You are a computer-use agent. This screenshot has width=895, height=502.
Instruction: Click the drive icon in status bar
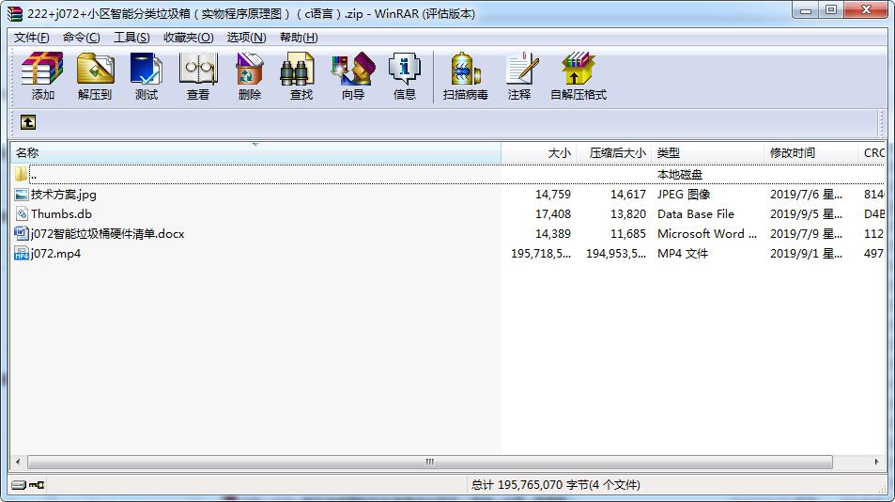point(19,485)
